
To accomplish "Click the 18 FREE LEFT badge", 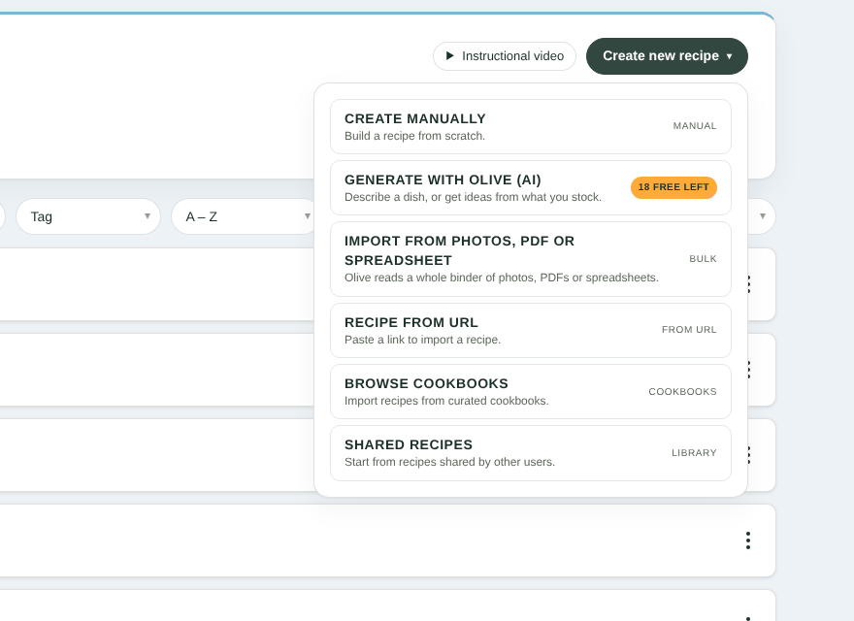I will (673, 187).
